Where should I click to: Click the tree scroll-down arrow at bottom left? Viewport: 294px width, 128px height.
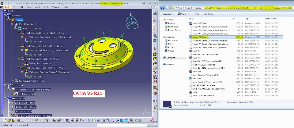2,116
